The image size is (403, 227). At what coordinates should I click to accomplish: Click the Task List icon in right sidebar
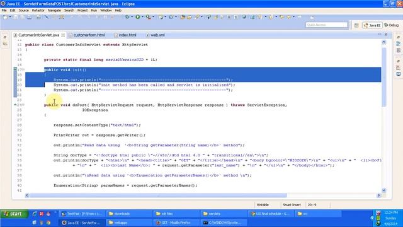pos(399,50)
